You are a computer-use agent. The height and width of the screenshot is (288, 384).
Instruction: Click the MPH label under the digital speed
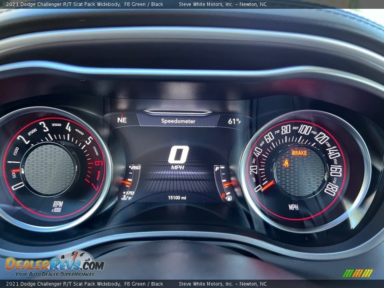[178, 168]
